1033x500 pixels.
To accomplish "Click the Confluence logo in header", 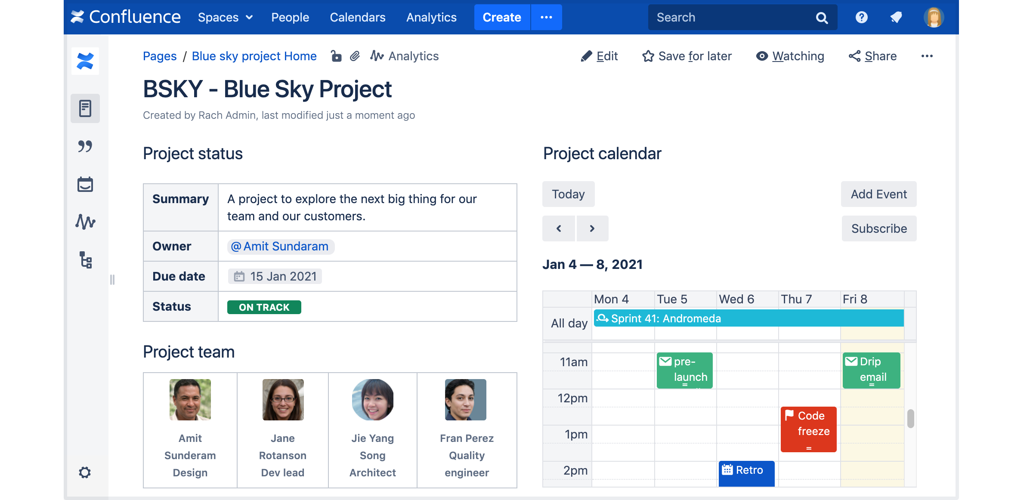I will [125, 17].
